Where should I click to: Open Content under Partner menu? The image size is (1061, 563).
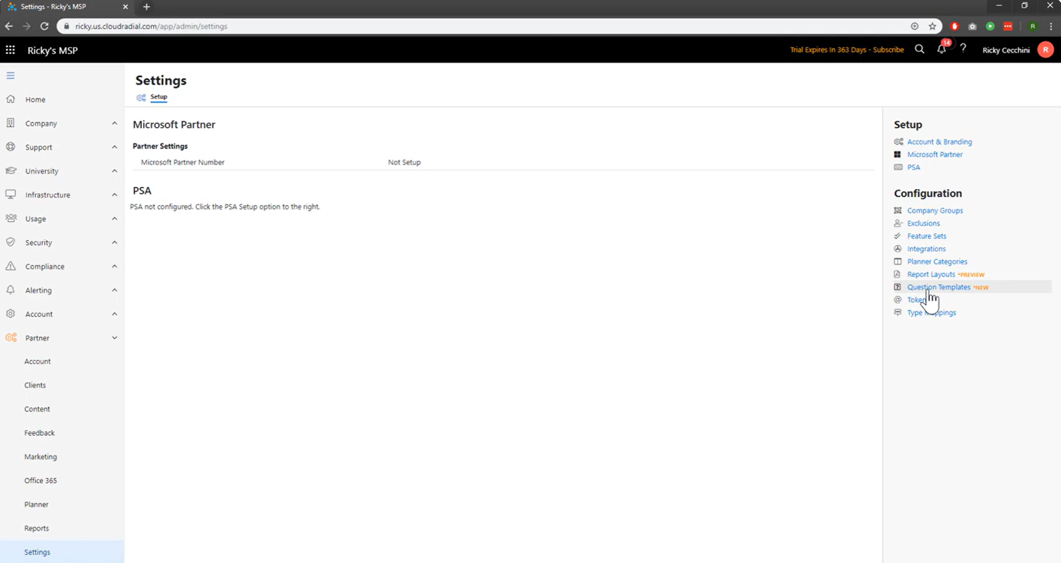[x=37, y=409]
